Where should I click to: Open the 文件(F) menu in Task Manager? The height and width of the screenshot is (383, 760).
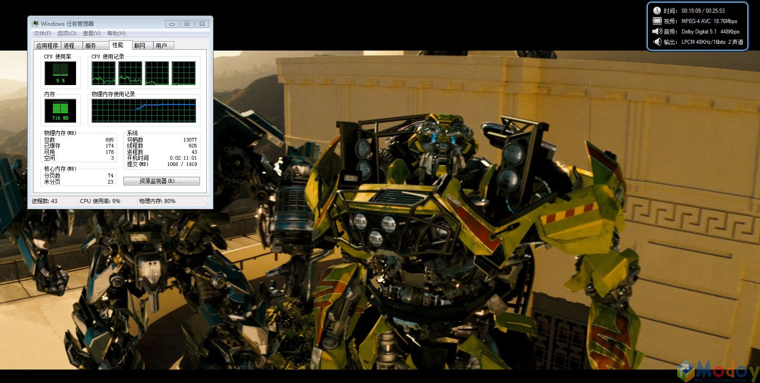coord(42,33)
